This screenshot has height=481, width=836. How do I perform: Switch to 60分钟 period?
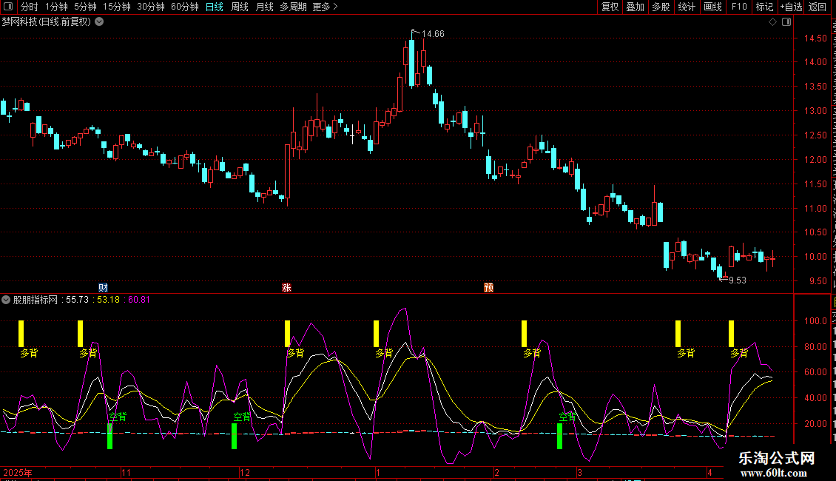184,7
